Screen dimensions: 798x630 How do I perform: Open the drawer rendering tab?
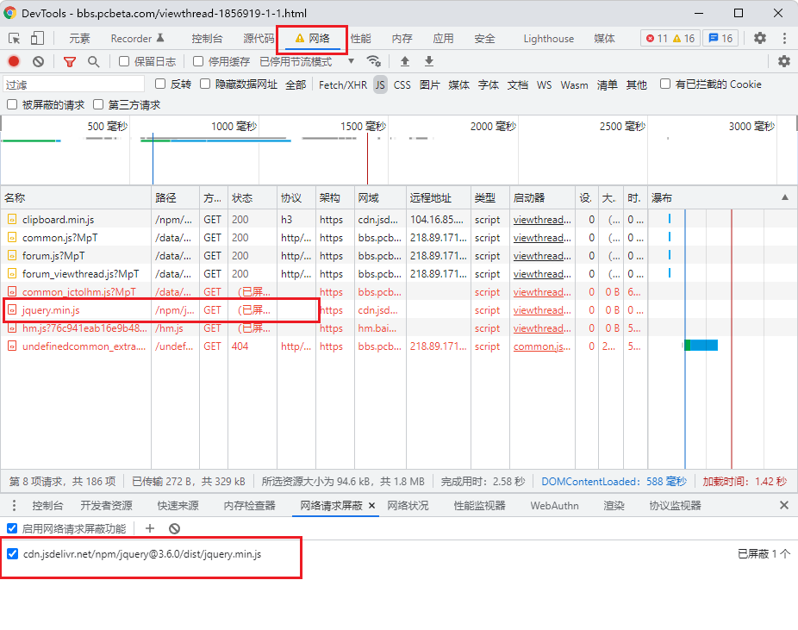click(x=614, y=505)
